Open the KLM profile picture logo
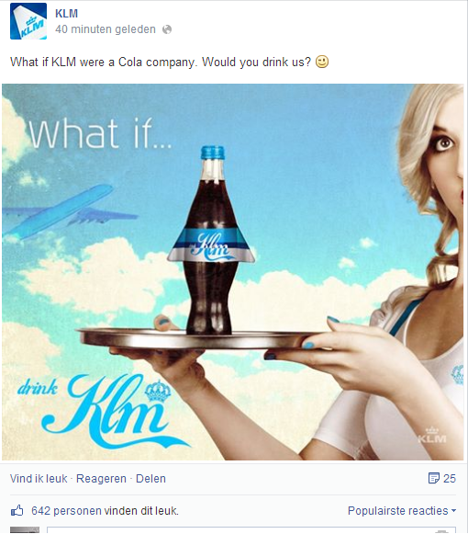 pos(28,21)
